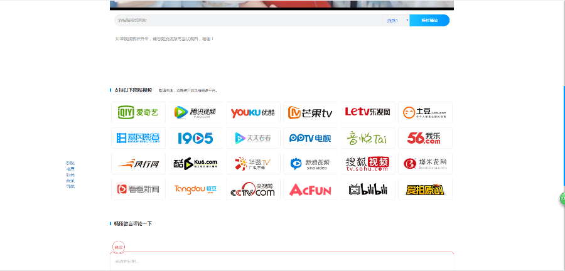Select the Wasu 华数TV logo

[x=254, y=164]
